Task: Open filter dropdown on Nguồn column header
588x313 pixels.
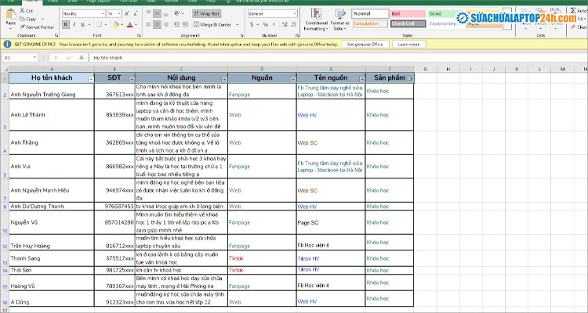Action: (291, 79)
